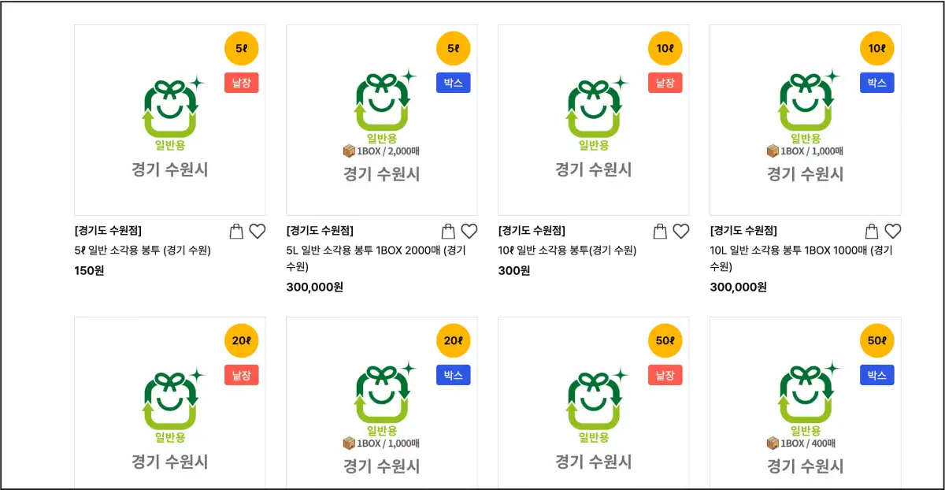
Task: Toggle the heart on the 5L 2000매 product
Action: click(x=469, y=231)
